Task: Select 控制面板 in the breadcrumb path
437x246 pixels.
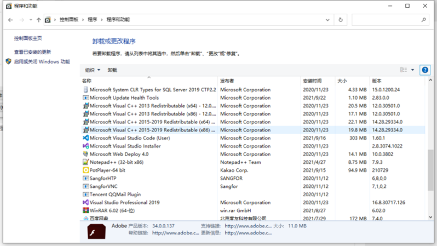Action: pyautogui.click(x=71, y=20)
